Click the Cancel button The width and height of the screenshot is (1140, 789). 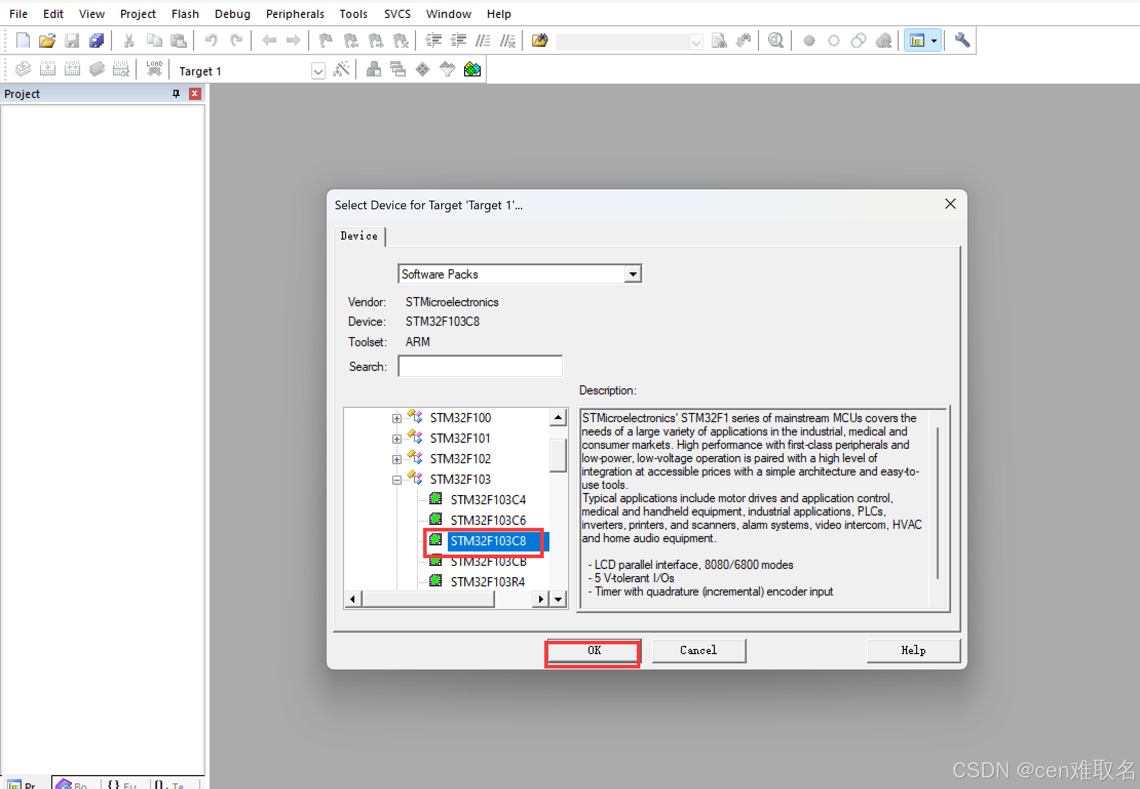click(698, 650)
